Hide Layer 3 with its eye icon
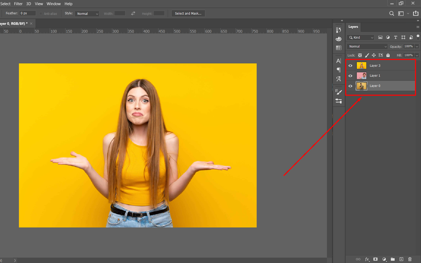Screen dimensions: 421x263 (350, 66)
